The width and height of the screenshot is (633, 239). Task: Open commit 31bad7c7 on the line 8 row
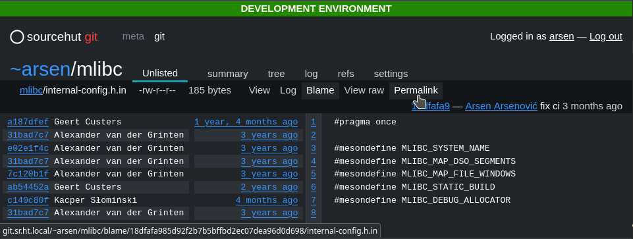click(x=28, y=213)
